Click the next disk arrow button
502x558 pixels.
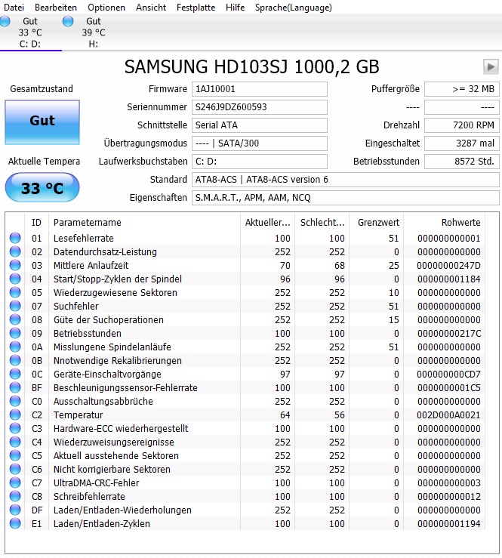click(491, 66)
